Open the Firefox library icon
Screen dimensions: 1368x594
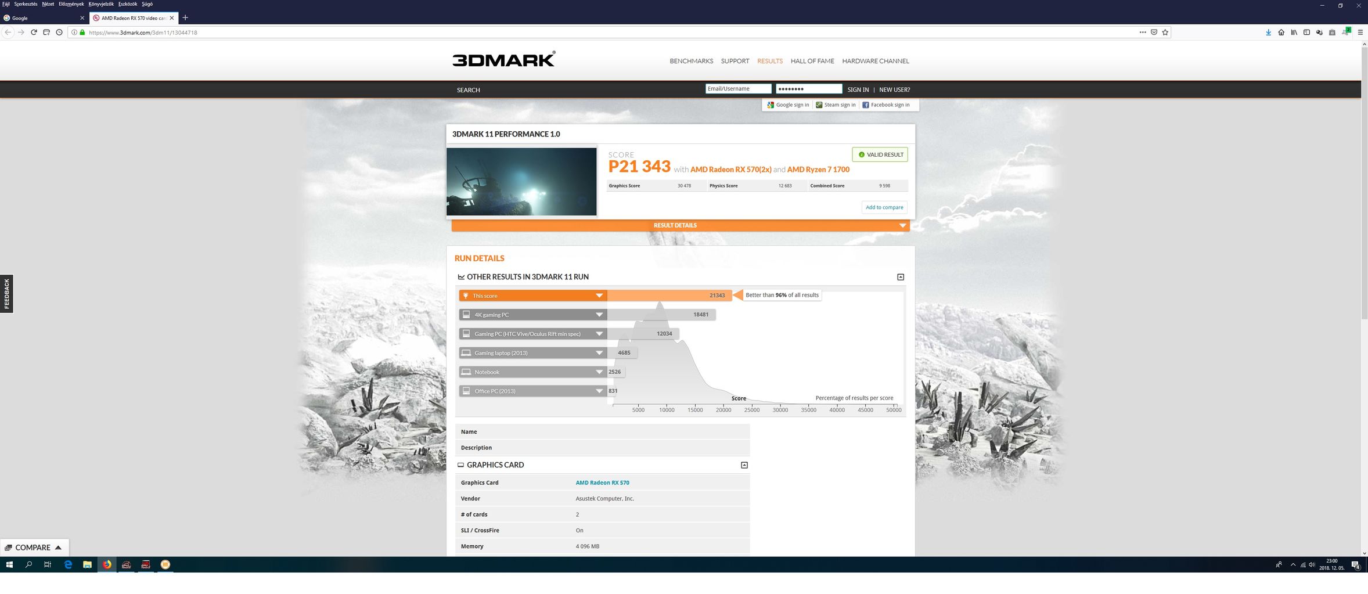click(1294, 33)
